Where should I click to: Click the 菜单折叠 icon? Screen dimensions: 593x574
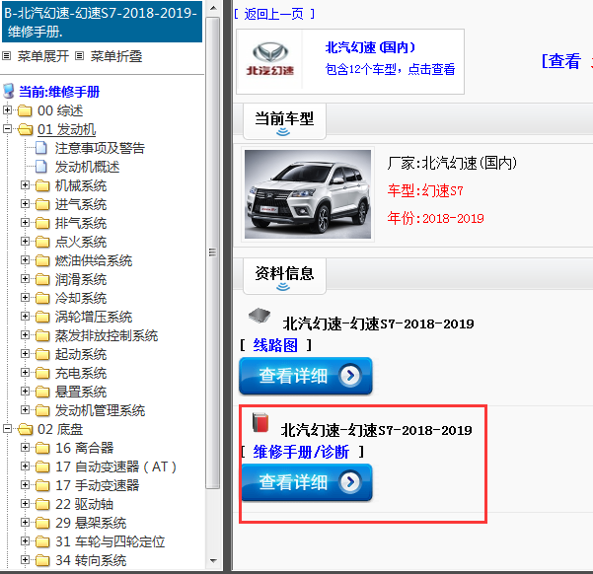pyautogui.click(x=79, y=56)
